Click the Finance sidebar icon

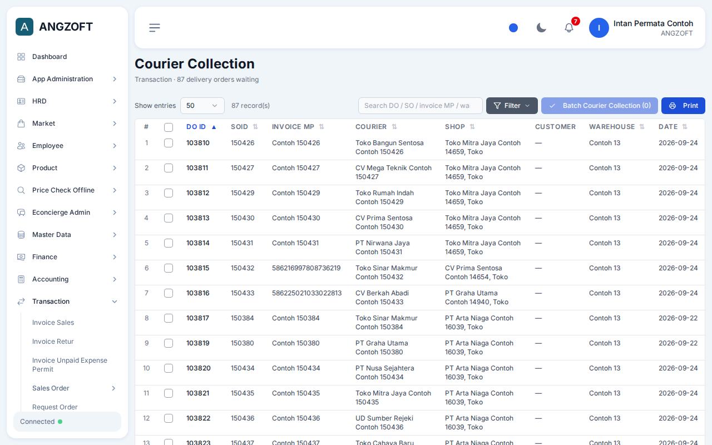(x=21, y=257)
